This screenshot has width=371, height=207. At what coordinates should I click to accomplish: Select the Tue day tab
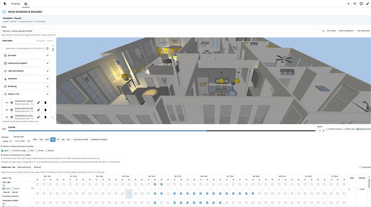[x=41, y=140]
